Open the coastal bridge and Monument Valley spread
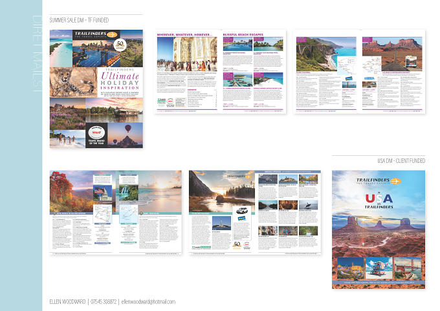This screenshot has height=311, width=440. pos(359,72)
